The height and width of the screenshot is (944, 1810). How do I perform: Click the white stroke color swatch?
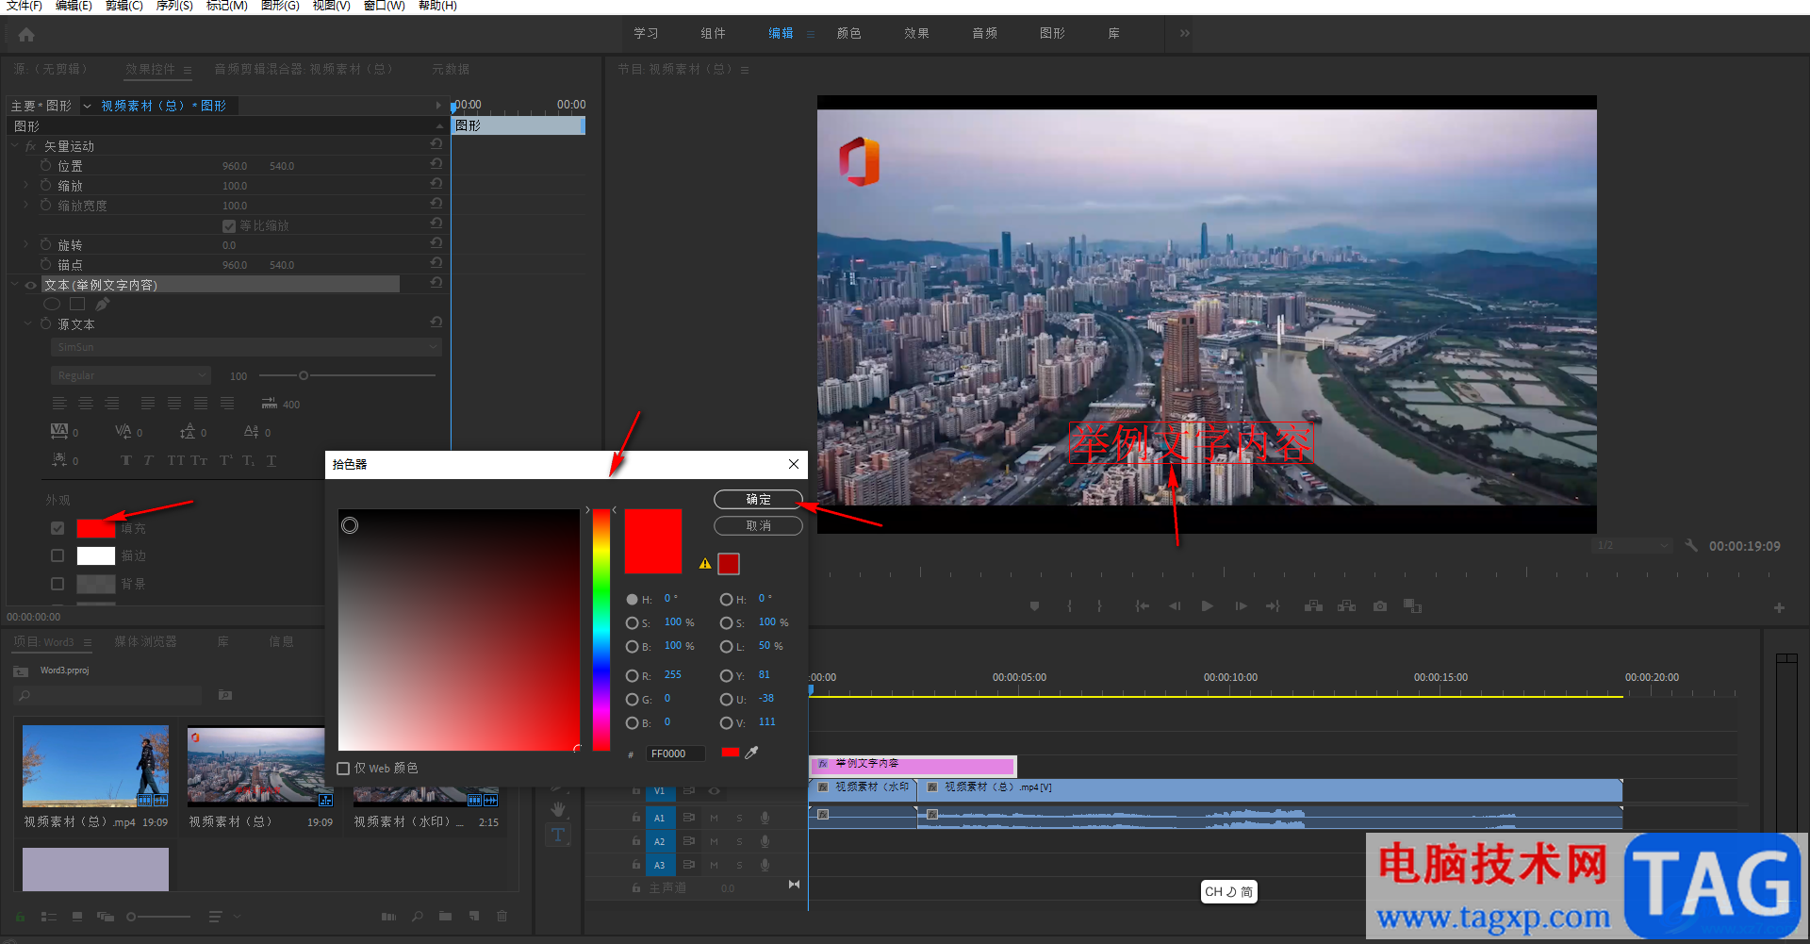pos(95,555)
